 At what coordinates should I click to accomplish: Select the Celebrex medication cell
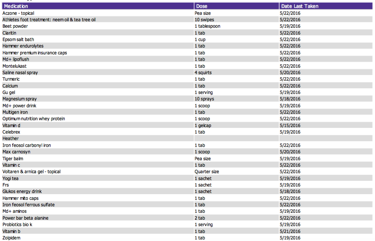coord(11,132)
